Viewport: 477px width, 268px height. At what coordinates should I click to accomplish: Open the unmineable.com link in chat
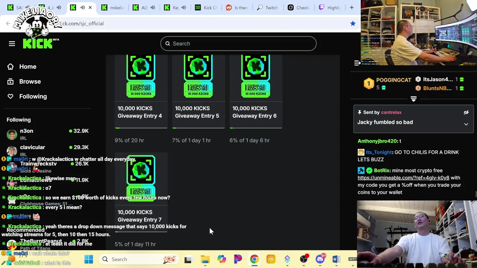pos(403,178)
